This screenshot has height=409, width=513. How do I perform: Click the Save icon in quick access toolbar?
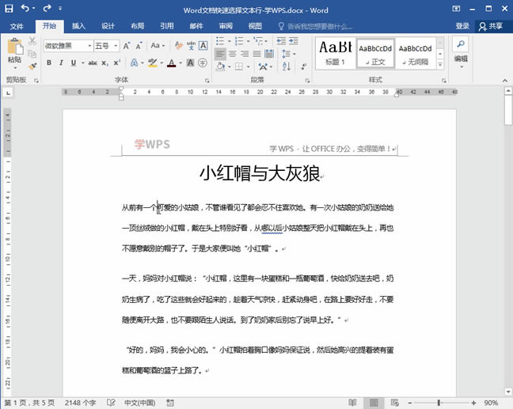pyautogui.click(x=8, y=8)
